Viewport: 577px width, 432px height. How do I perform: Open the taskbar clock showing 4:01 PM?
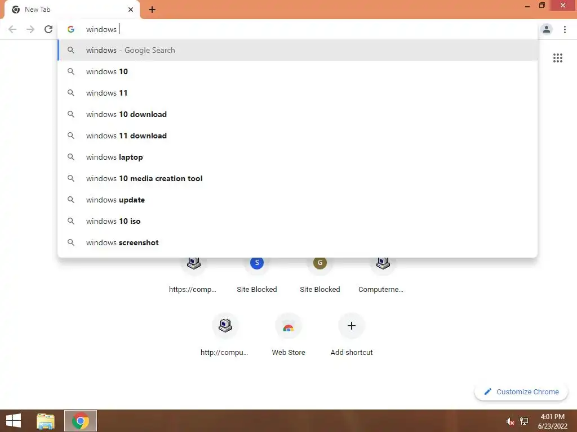(x=552, y=421)
